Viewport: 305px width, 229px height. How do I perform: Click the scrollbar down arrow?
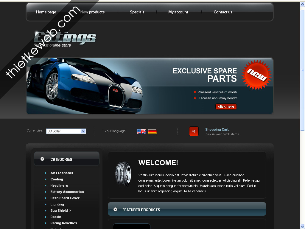pyautogui.click(x=302, y=227)
